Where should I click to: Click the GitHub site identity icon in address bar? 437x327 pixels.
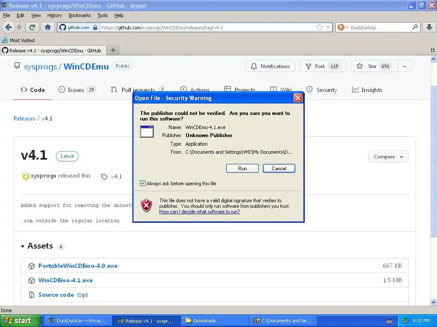(63, 27)
